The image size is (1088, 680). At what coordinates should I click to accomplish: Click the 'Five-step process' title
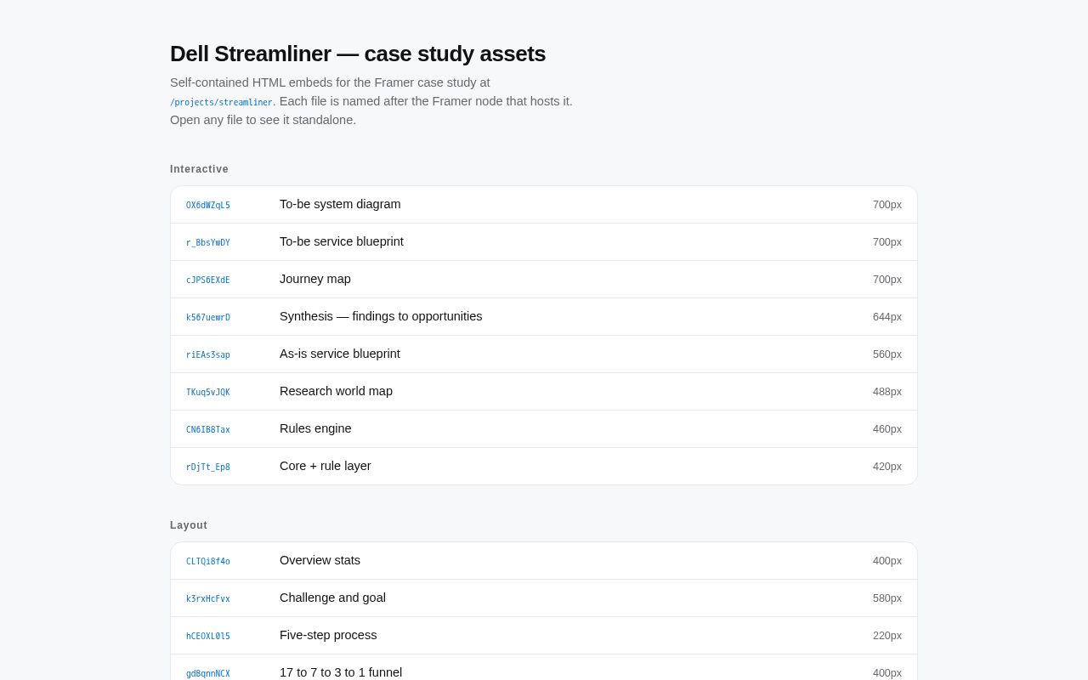(328, 635)
